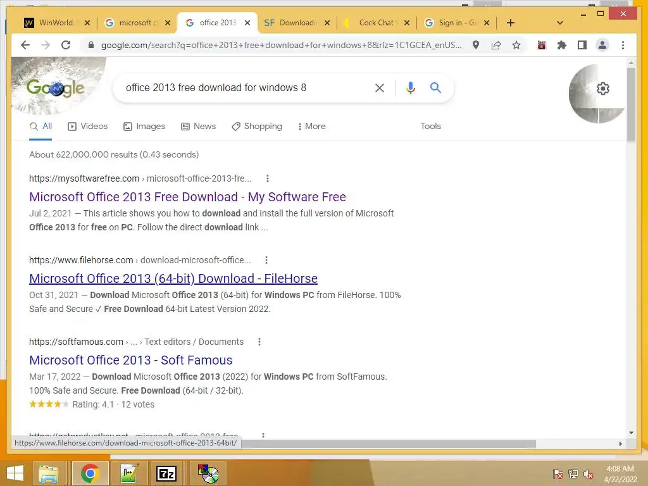Click the scroll down arrow
This screenshot has height=486, width=648.
pos(631,433)
